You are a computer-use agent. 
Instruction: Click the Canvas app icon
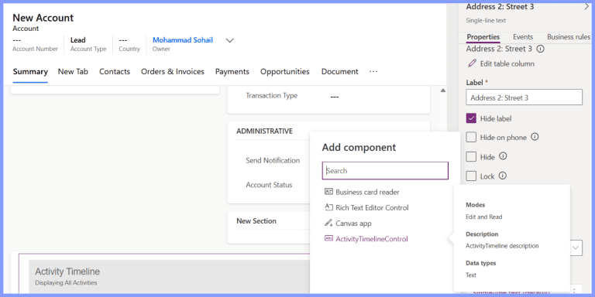328,223
